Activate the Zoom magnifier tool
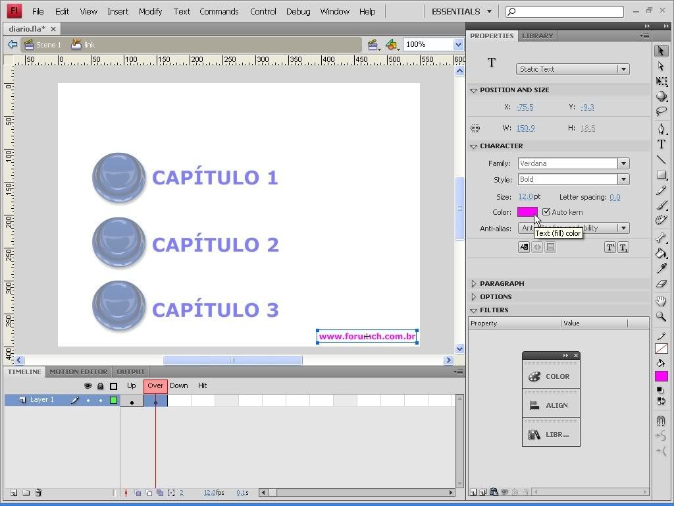 coord(661,317)
